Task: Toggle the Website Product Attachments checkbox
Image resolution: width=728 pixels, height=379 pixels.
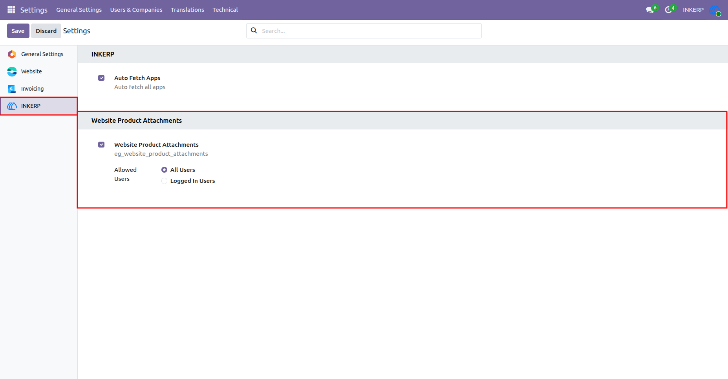Action: 101,144
